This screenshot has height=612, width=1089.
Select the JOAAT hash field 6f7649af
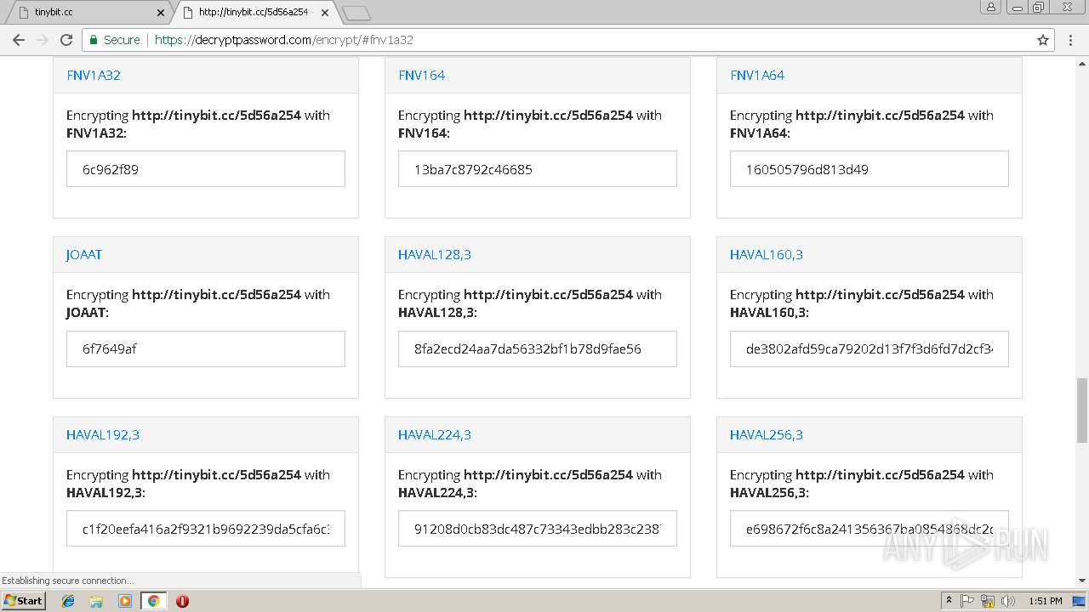206,348
